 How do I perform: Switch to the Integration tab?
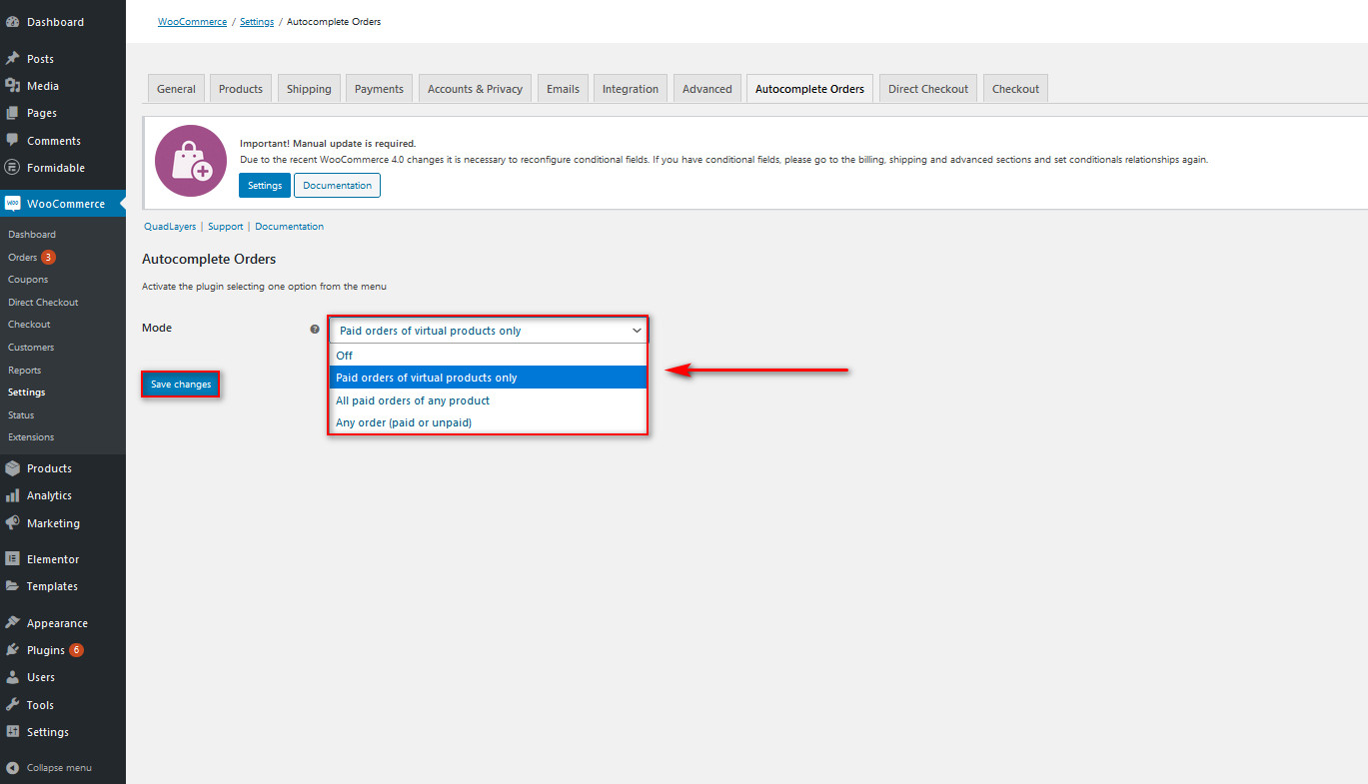tap(631, 89)
